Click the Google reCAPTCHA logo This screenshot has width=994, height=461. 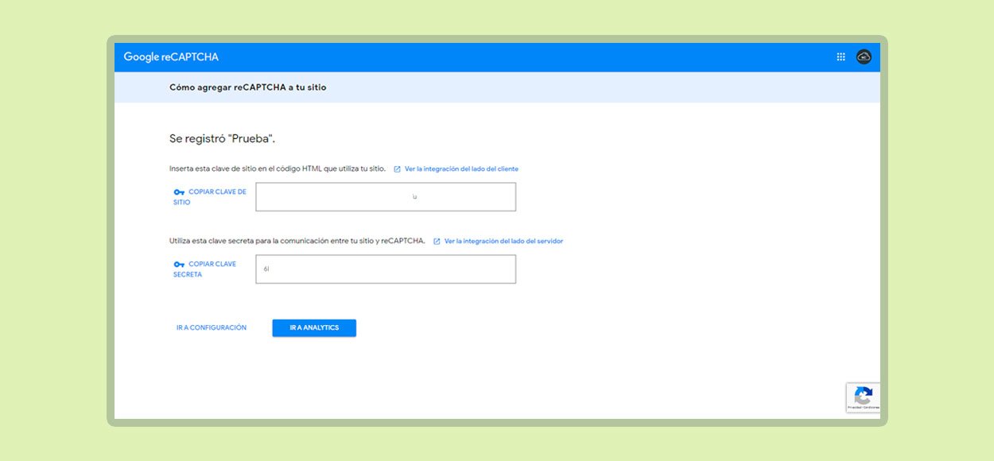point(171,56)
